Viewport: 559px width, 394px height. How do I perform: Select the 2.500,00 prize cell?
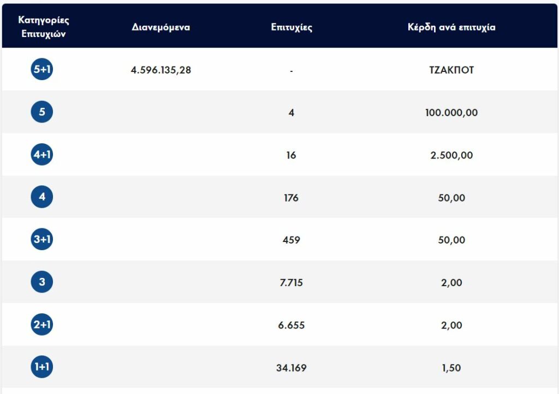[451, 155]
